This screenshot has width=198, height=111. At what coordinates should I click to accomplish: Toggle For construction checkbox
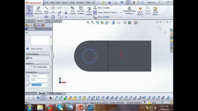pyautogui.click(x=32, y=67)
